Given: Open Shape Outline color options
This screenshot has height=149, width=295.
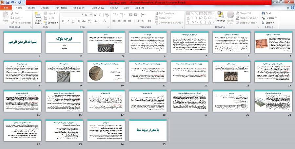Looking at the screenshot, I should point(246,18).
